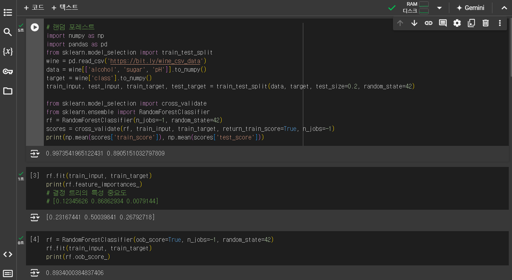Screen dimensions: 512x280
Task: Toggle output options for the first cell's result
Action: pos(35,154)
